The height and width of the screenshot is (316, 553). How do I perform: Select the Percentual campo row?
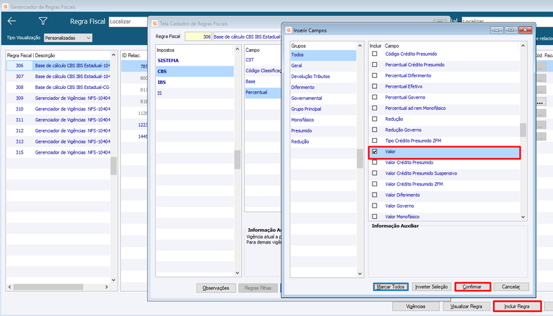(x=263, y=92)
